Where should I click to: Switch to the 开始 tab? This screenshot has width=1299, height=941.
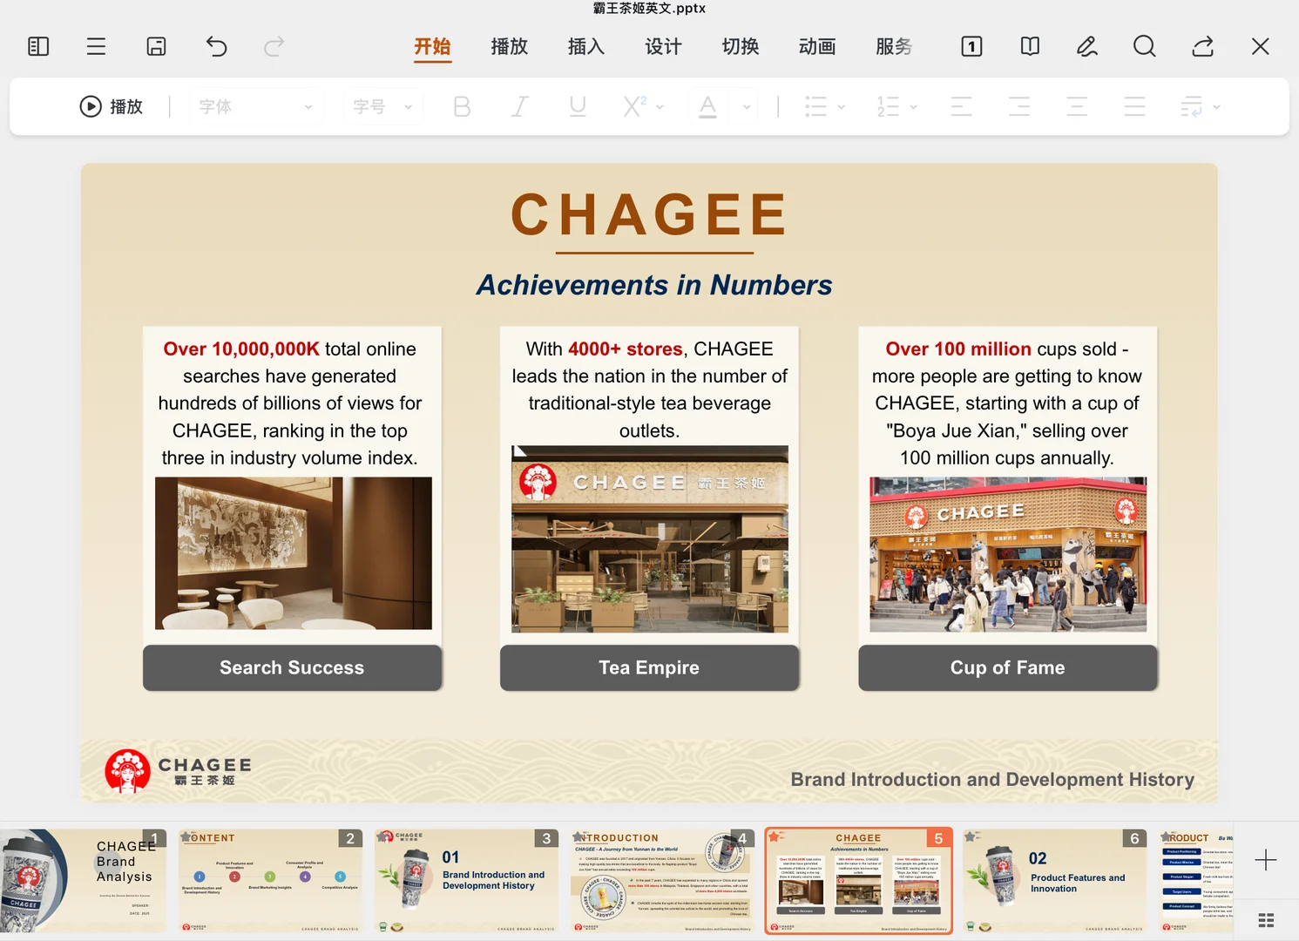(432, 47)
